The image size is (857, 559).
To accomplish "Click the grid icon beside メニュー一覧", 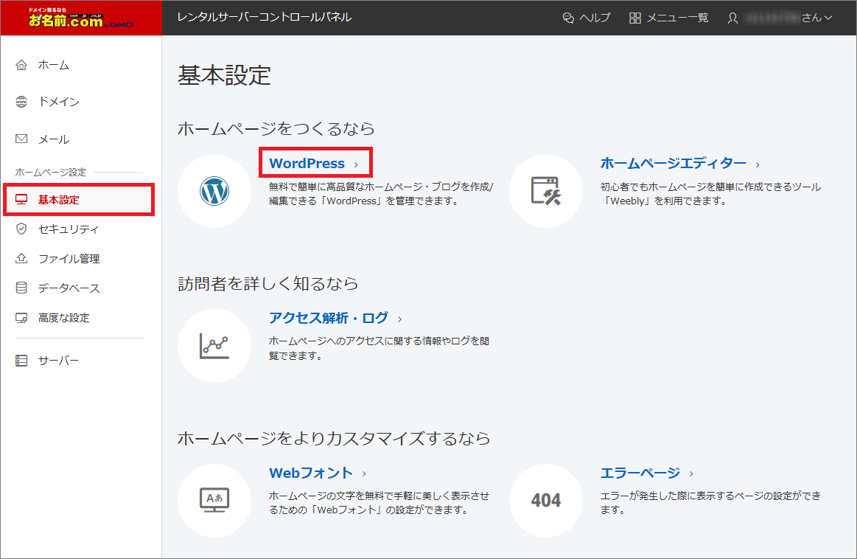I will tap(634, 17).
